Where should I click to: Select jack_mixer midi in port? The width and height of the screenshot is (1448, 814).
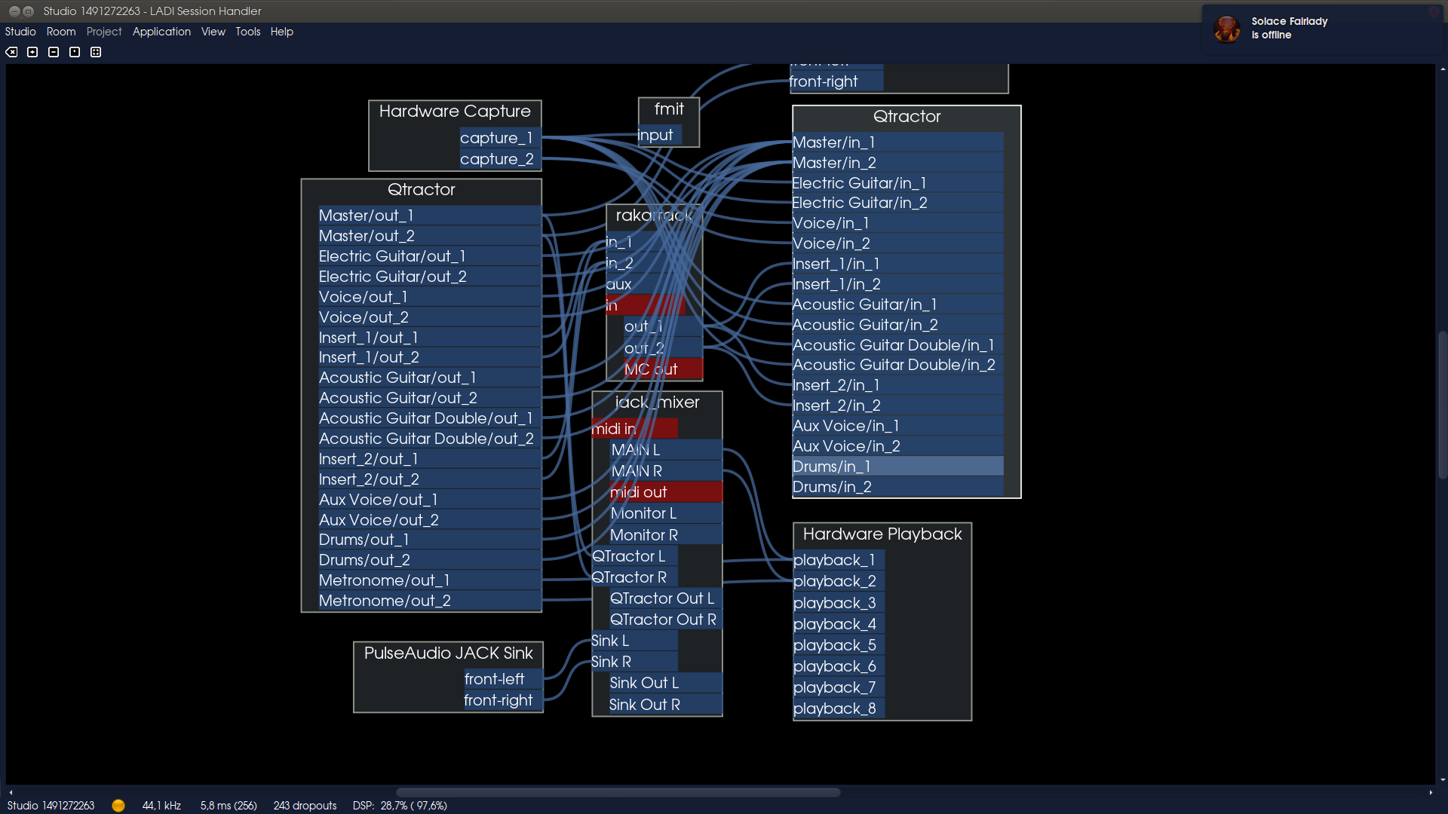point(634,429)
